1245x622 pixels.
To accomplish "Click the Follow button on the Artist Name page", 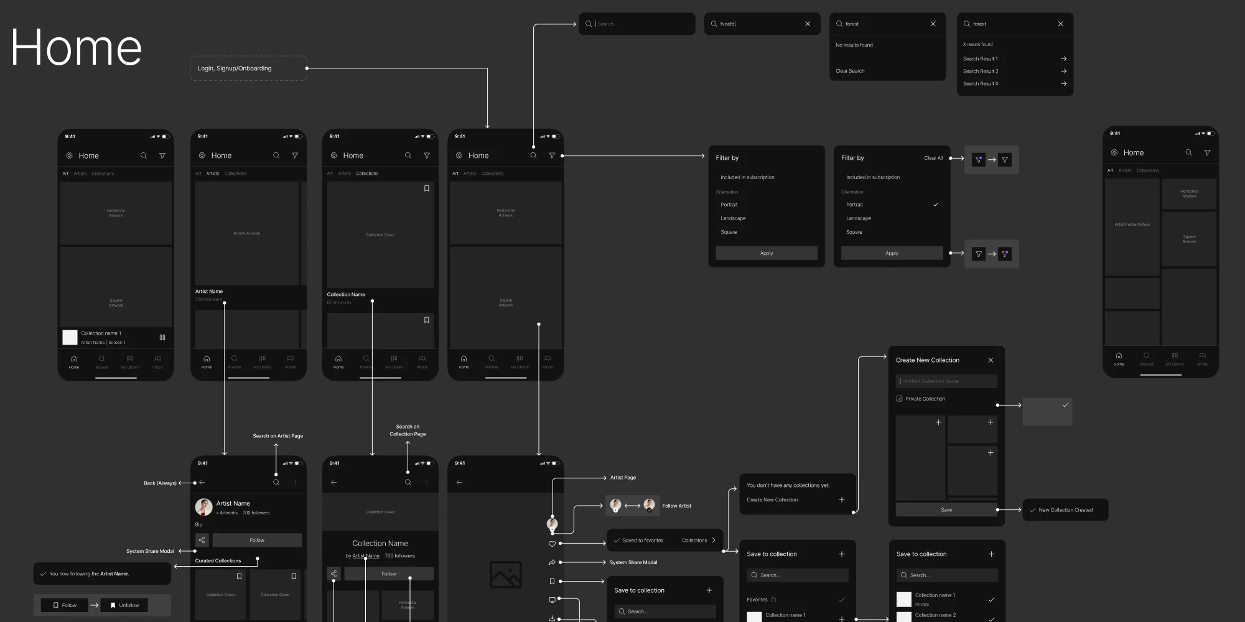I will [x=257, y=540].
